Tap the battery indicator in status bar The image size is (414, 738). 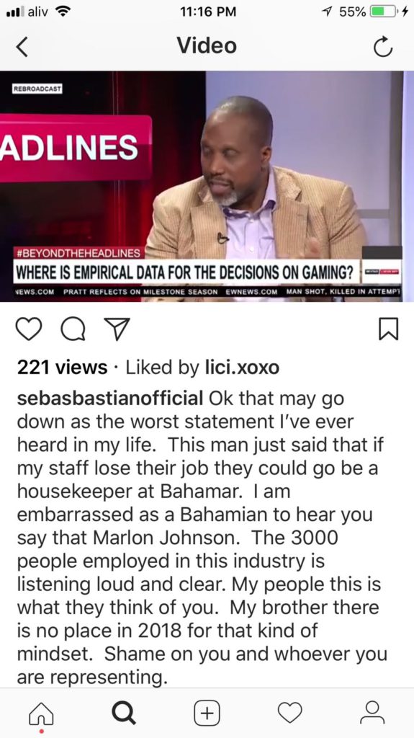[384, 12]
